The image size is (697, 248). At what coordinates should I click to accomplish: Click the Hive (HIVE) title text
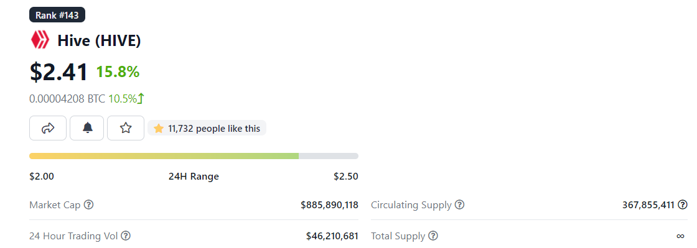click(99, 41)
